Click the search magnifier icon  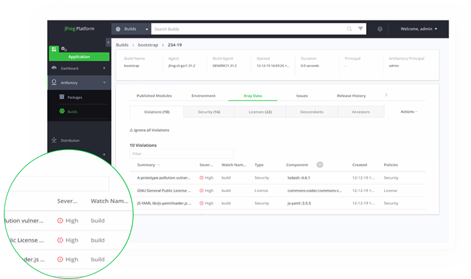(x=349, y=29)
